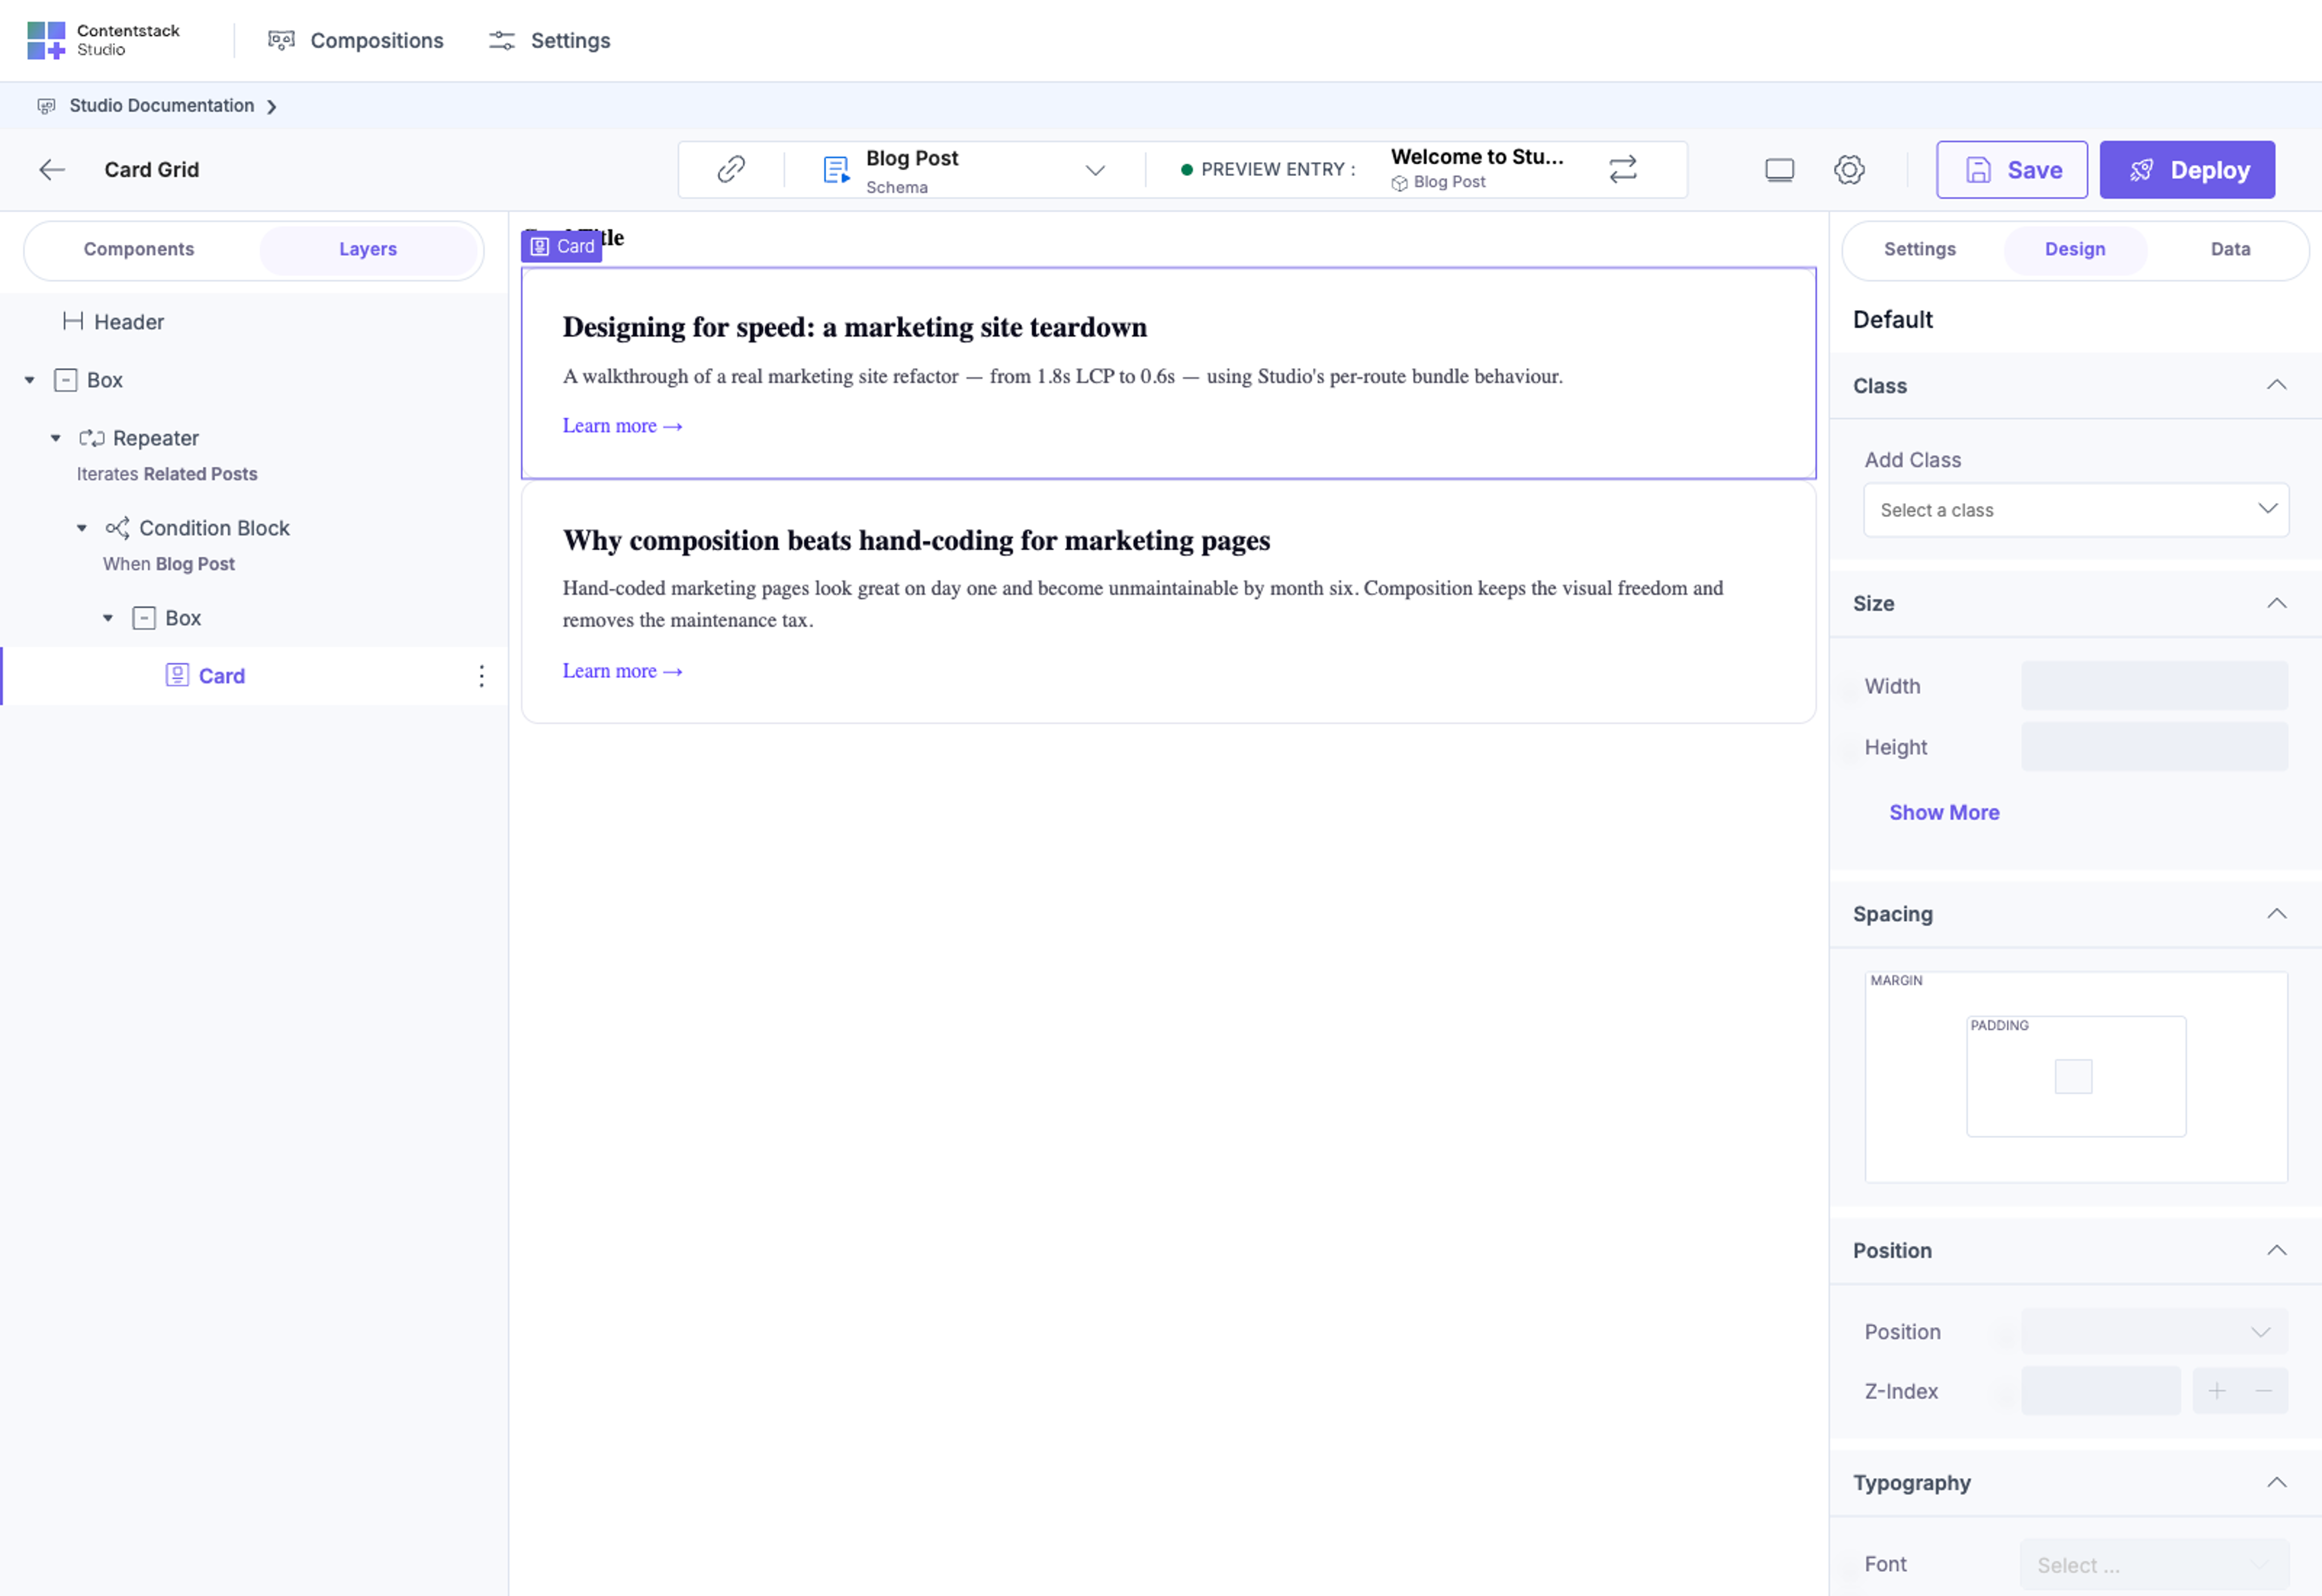Collapse the top-level Box layer
The width and height of the screenshot is (2322, 1596).
29,380
